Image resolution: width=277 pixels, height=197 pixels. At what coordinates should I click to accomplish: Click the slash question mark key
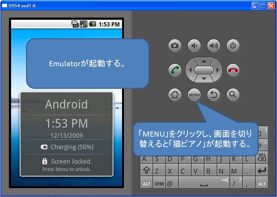coord(236,182)
